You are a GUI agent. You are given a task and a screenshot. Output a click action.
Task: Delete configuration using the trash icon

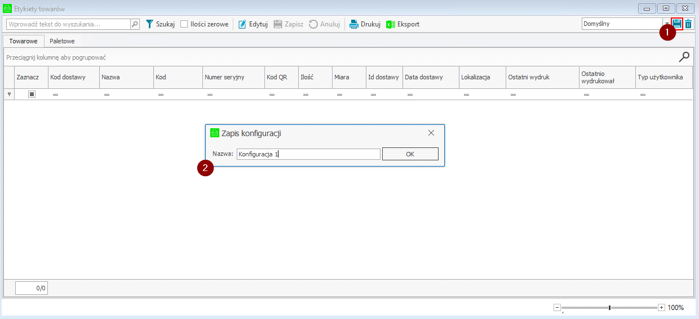(688, 24)
